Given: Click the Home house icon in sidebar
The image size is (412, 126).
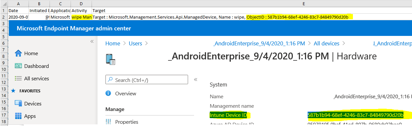Looking at the screenshot, I should point(18,53).
